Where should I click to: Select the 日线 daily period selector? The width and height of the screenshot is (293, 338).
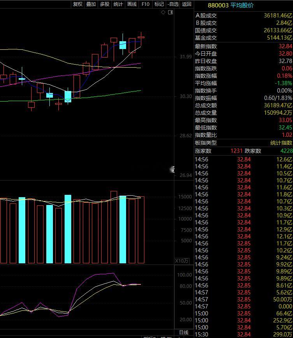(184, 332)
